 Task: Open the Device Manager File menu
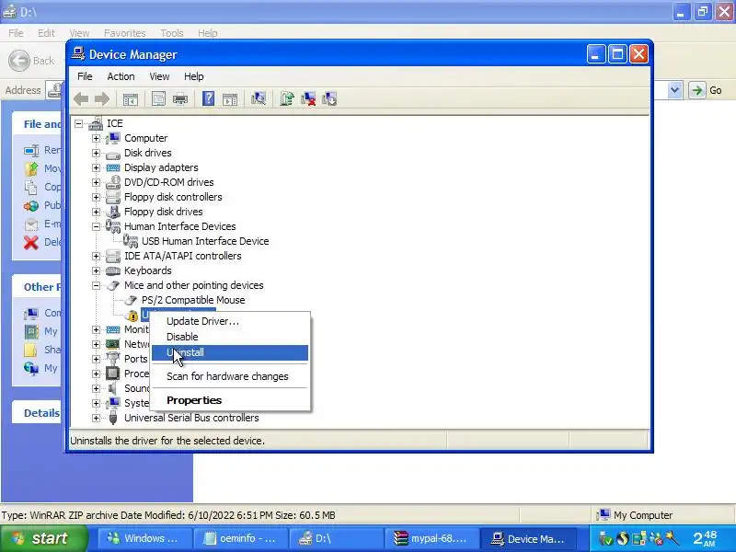tap(85, 76)
